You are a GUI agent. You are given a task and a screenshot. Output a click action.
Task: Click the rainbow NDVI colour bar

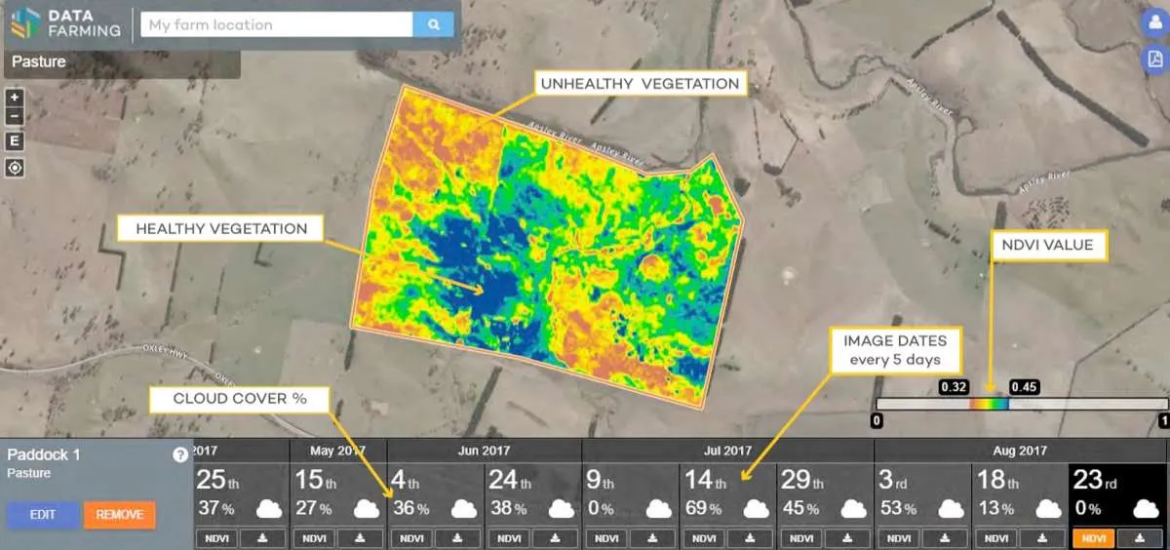(x=989, y=404)
